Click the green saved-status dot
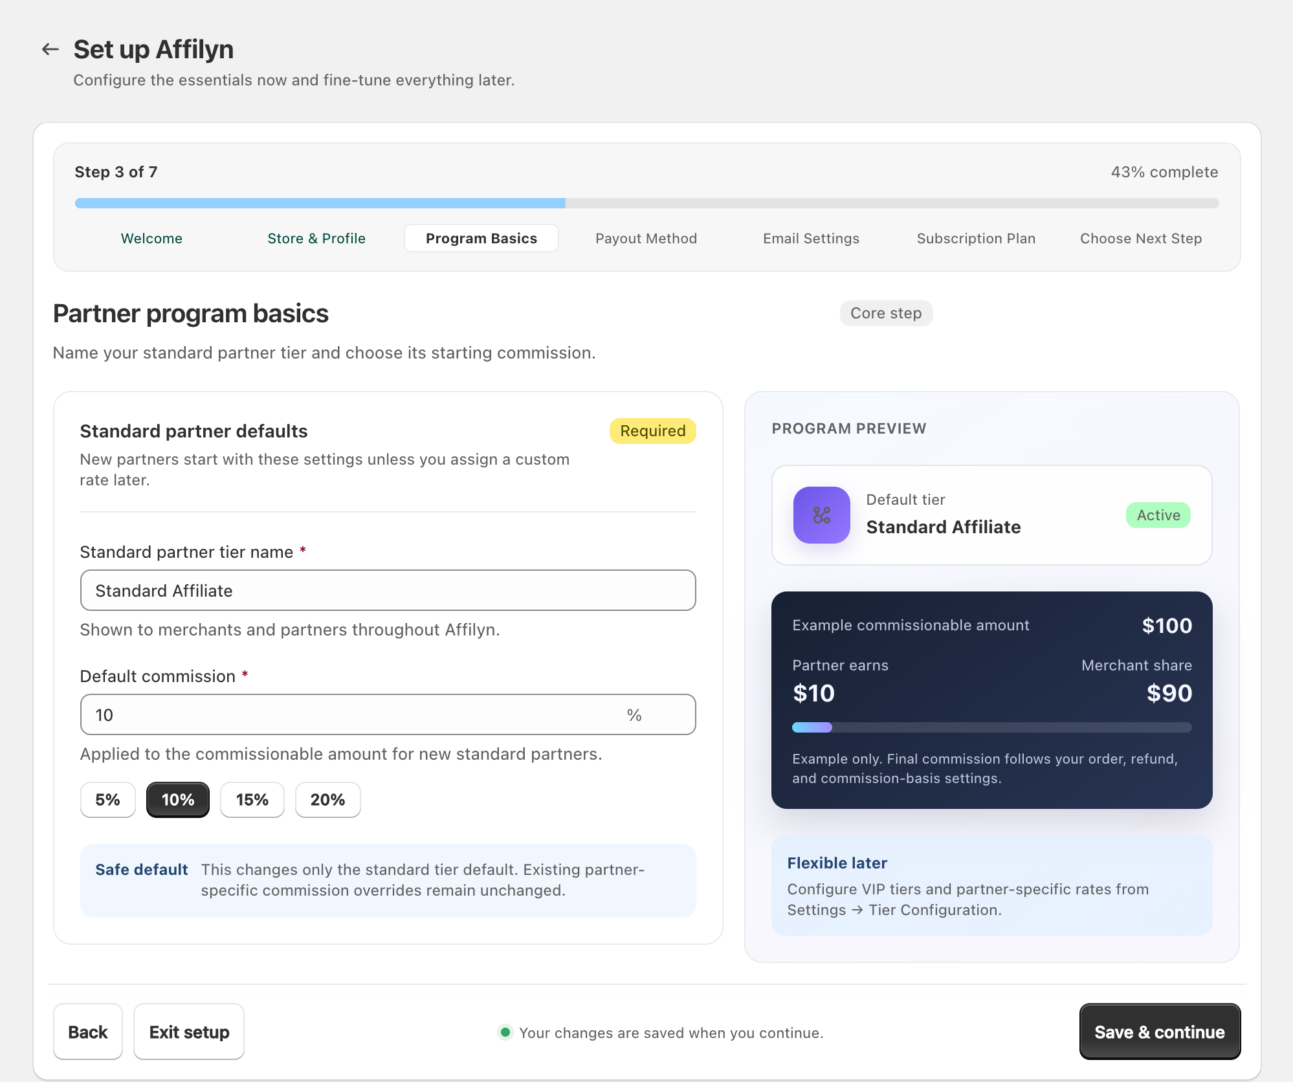The width and height of the screenshot is (1293, 1082). [x=505, y=1032]
